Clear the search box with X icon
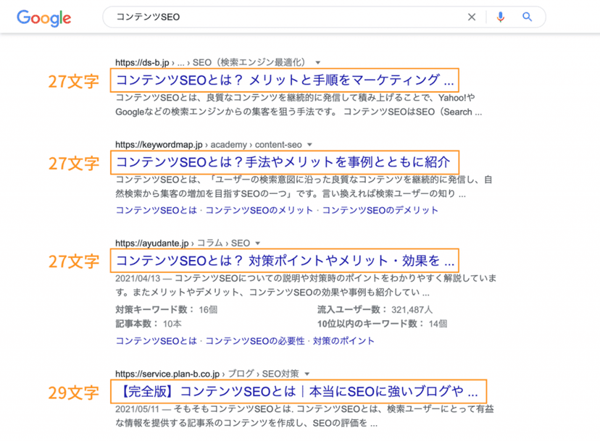The height and width of the screenshot is (441, 600). coord(472,17)
